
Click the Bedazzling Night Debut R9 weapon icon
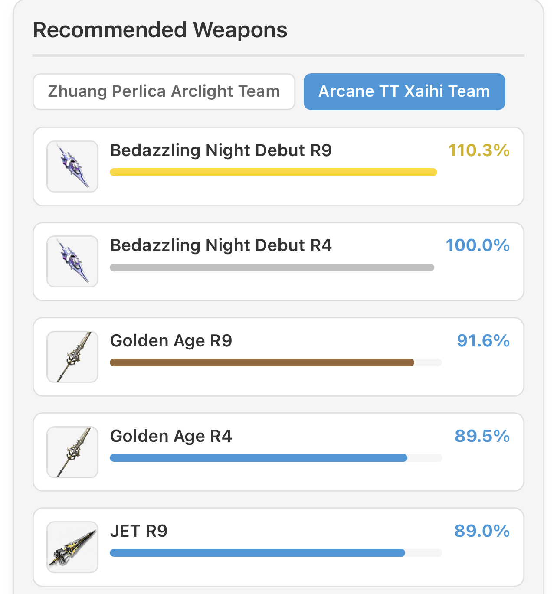(72, 166)
